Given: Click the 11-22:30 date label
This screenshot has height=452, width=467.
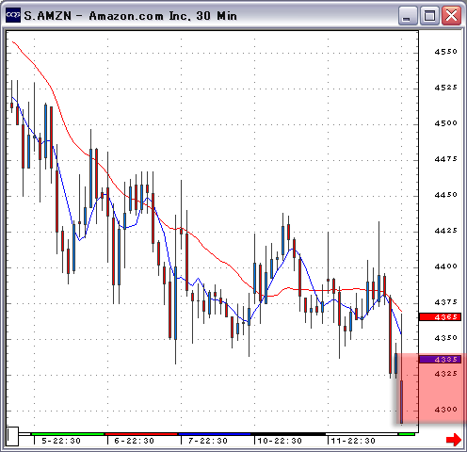Looking at the screenshot, I should point(353,441).
